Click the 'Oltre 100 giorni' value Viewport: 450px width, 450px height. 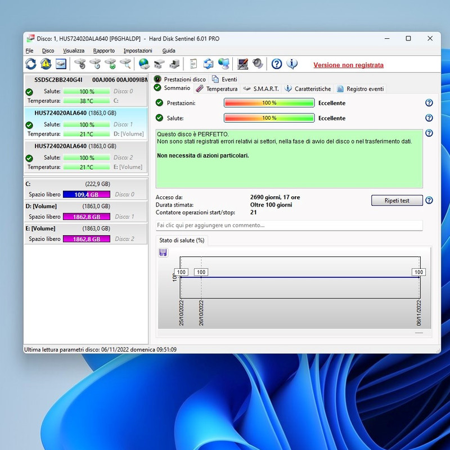coord(271,205)
